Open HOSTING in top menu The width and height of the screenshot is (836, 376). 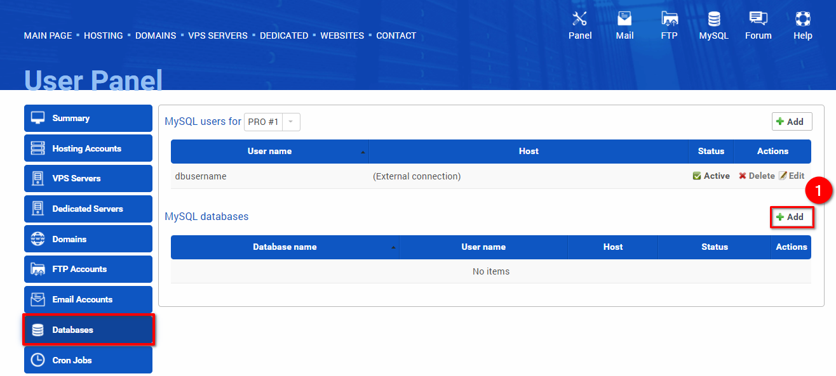click(x=104, y=36)
